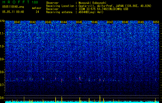Click the time marker 0047
This screenshot has height=103, width=162.
(110, 22)
